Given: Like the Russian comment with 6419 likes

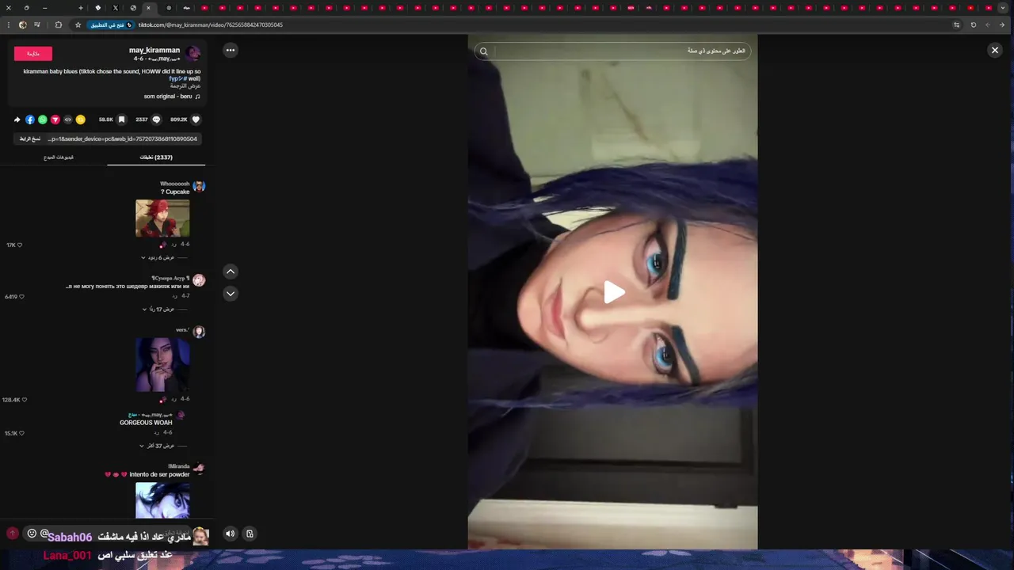Looking at the screenshot, I should tap(21, 297).
